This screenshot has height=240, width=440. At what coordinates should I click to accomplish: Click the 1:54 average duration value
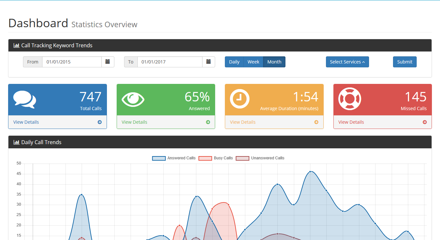coord(306,97)
